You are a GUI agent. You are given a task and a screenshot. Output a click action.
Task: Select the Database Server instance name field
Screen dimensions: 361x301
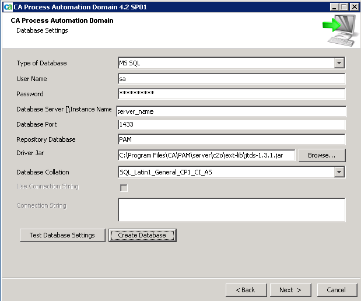point(232,111)
